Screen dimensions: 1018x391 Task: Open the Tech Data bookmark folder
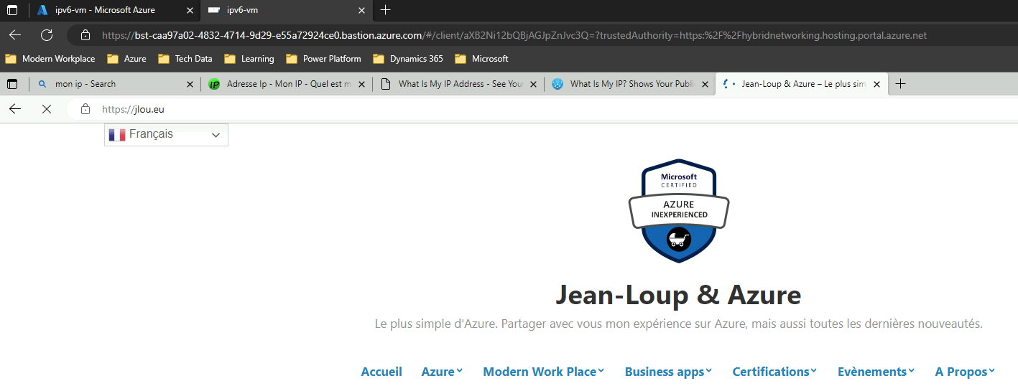185,59
